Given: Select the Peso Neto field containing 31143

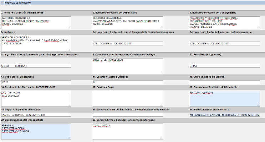Looking at the screenshot, I should coord(225,66).
